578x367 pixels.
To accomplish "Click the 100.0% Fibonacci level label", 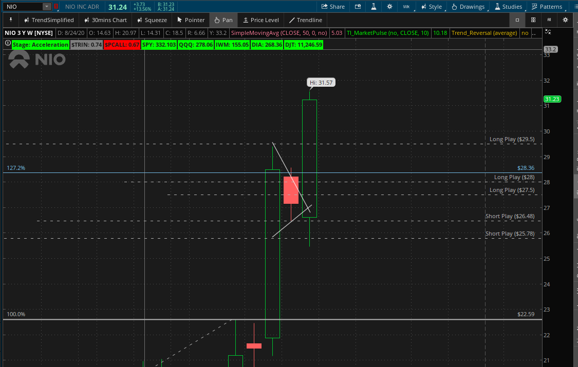I will (16, 314).
